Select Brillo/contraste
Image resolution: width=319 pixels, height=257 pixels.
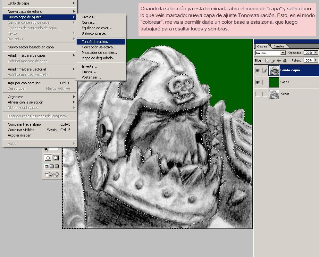pos(101,34)
